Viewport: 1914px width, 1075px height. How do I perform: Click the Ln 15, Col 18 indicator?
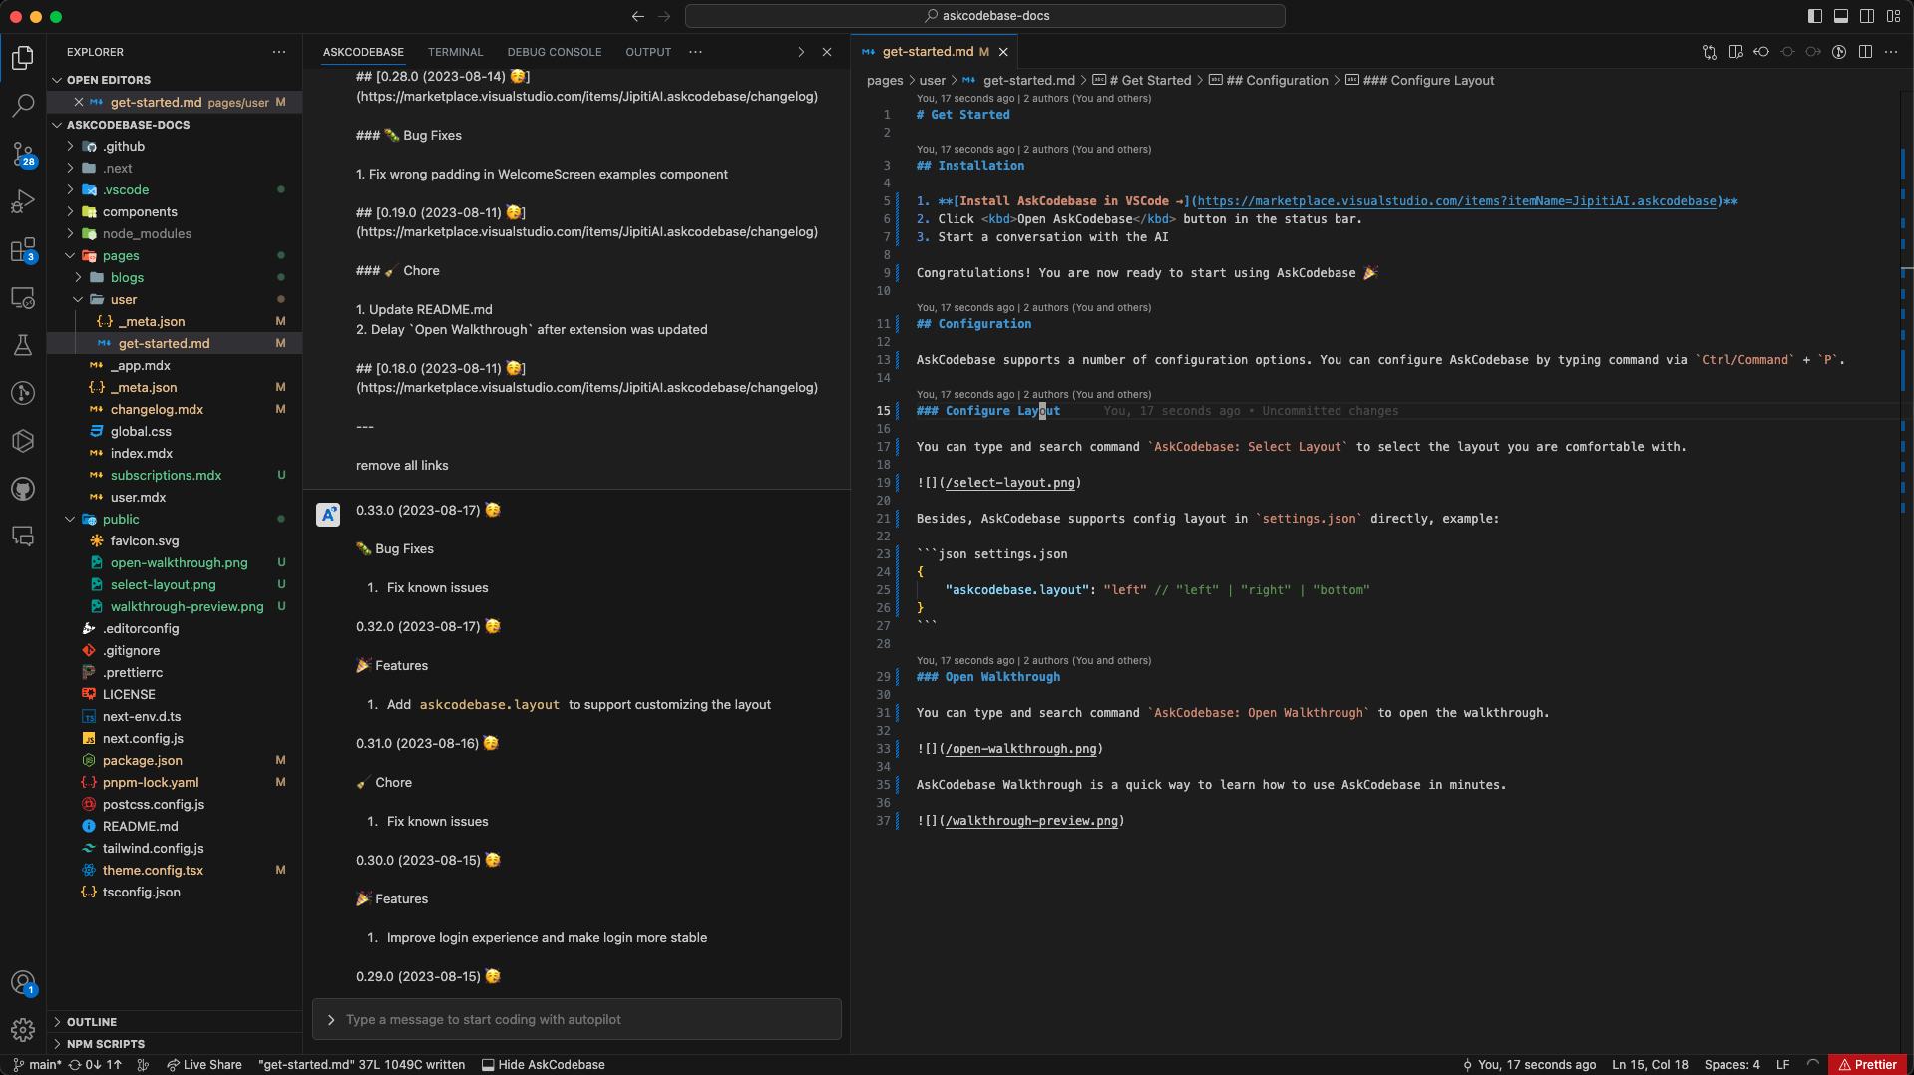(x=1651, y=1065)
